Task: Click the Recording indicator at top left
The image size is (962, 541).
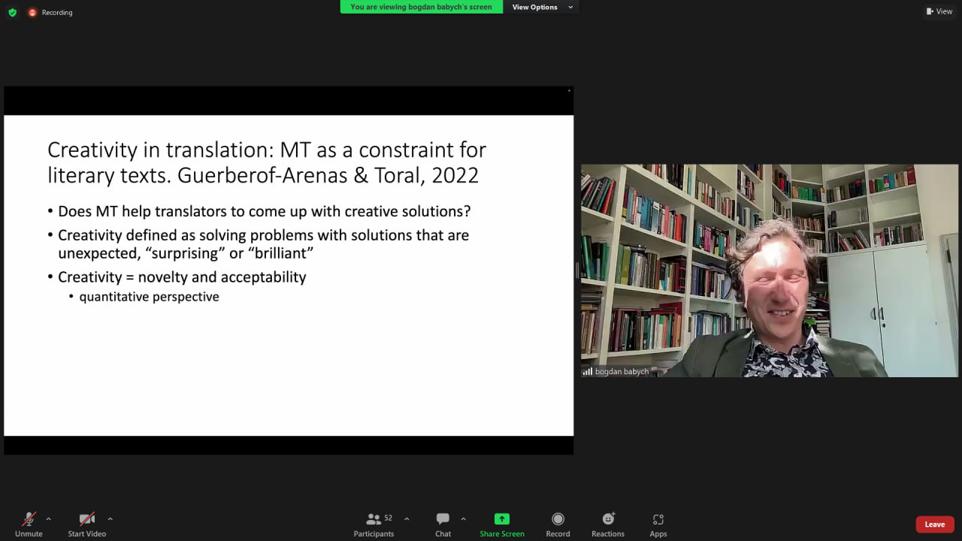Action: pos(51,13)
